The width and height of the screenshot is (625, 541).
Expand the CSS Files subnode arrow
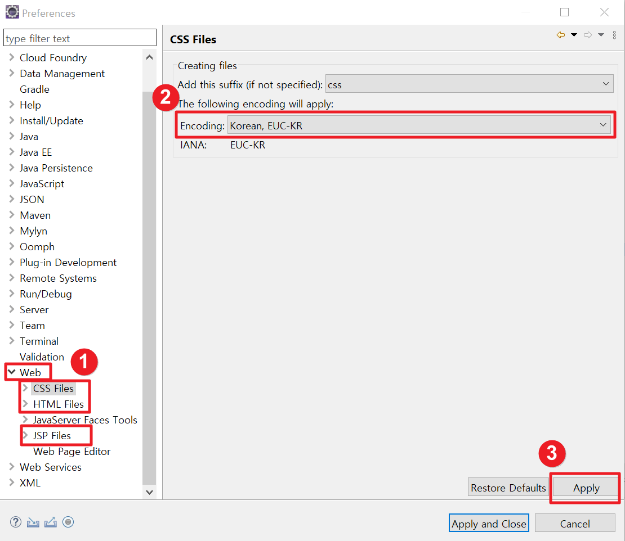coord(25,388)
